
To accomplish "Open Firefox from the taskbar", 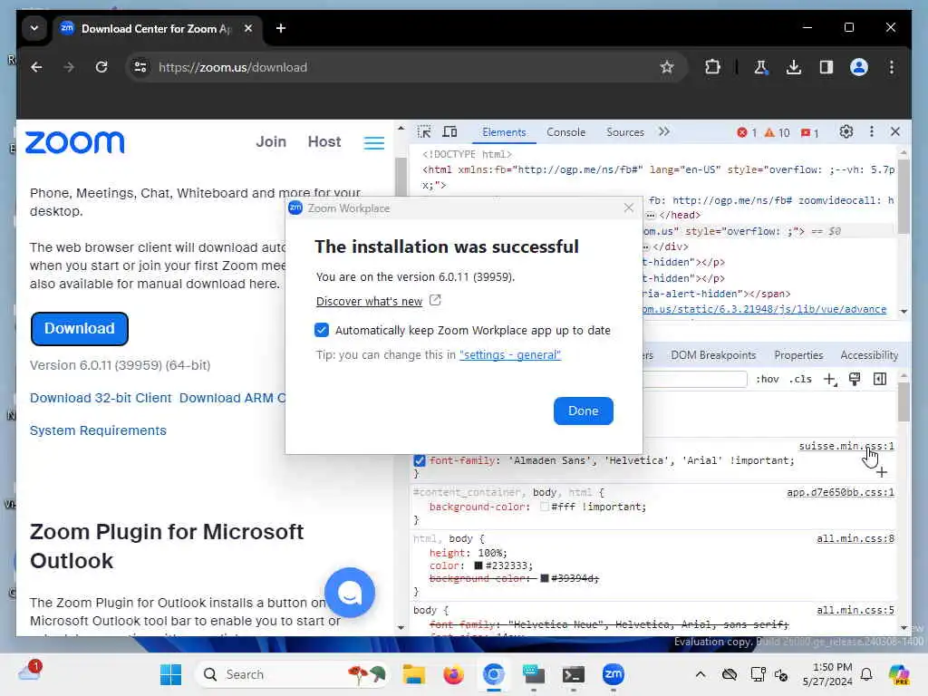I will [x=453, y=674].
